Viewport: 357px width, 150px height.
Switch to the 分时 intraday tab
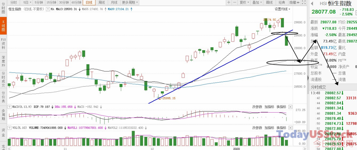click(x=14, y=2)
